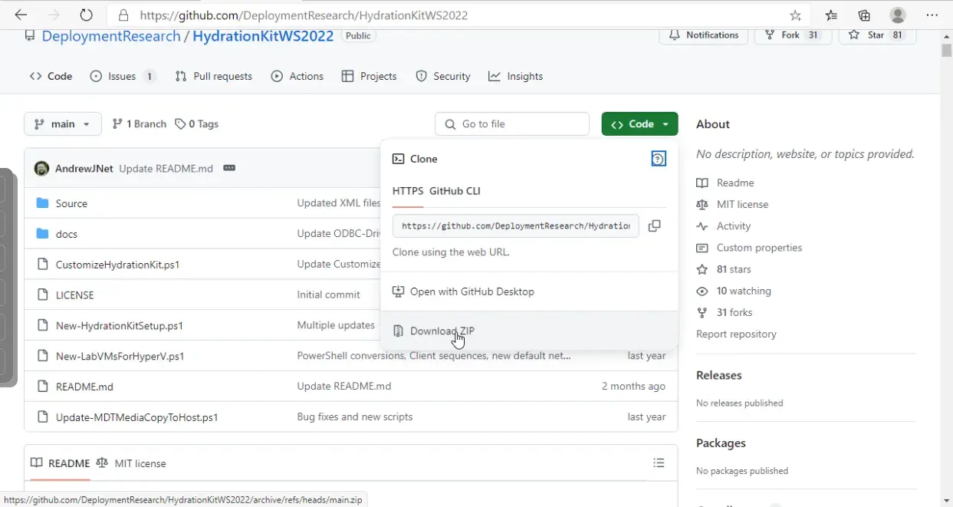Click the Go to file search box

[x=512, y=124]
